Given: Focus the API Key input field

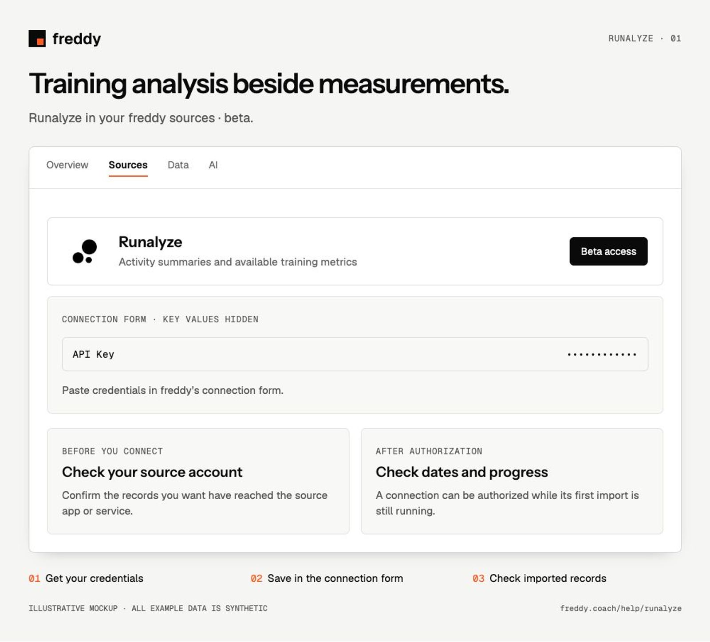Looking at the screenshot, I should 355,354.
